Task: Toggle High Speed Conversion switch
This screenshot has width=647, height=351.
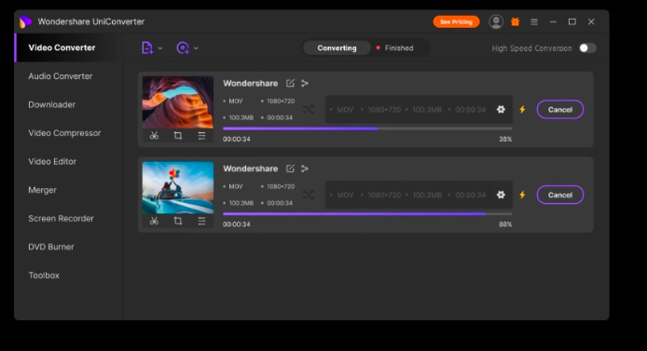Action: [587, 48]
